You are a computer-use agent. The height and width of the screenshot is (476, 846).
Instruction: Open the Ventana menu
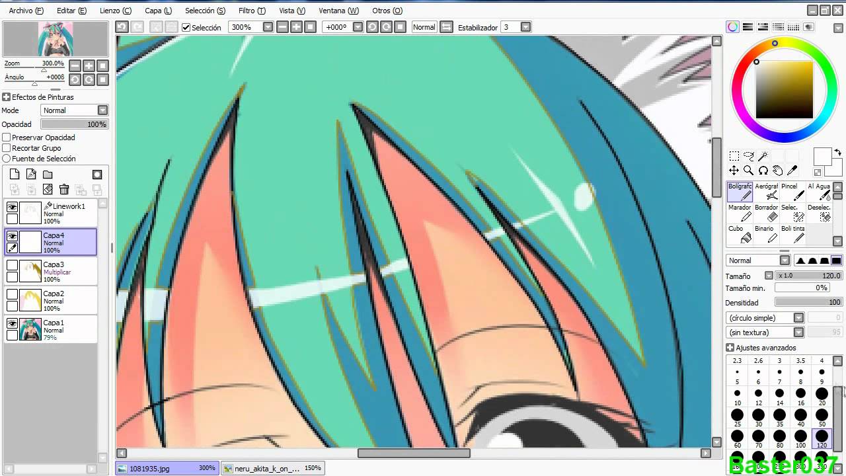click(339, 11)
